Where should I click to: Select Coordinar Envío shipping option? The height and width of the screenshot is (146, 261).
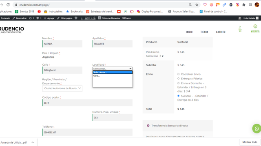point(179,74)
